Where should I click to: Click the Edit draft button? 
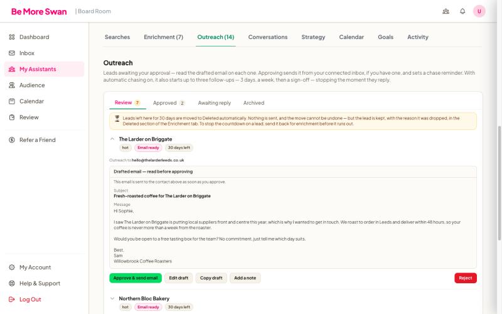(x=179, y=278)
